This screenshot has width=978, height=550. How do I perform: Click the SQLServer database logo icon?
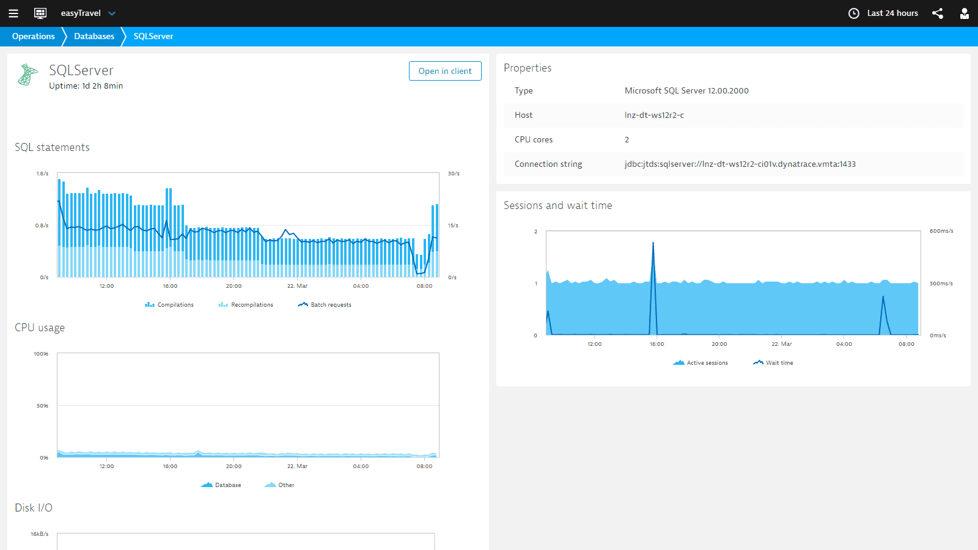[x=28, y=75]
